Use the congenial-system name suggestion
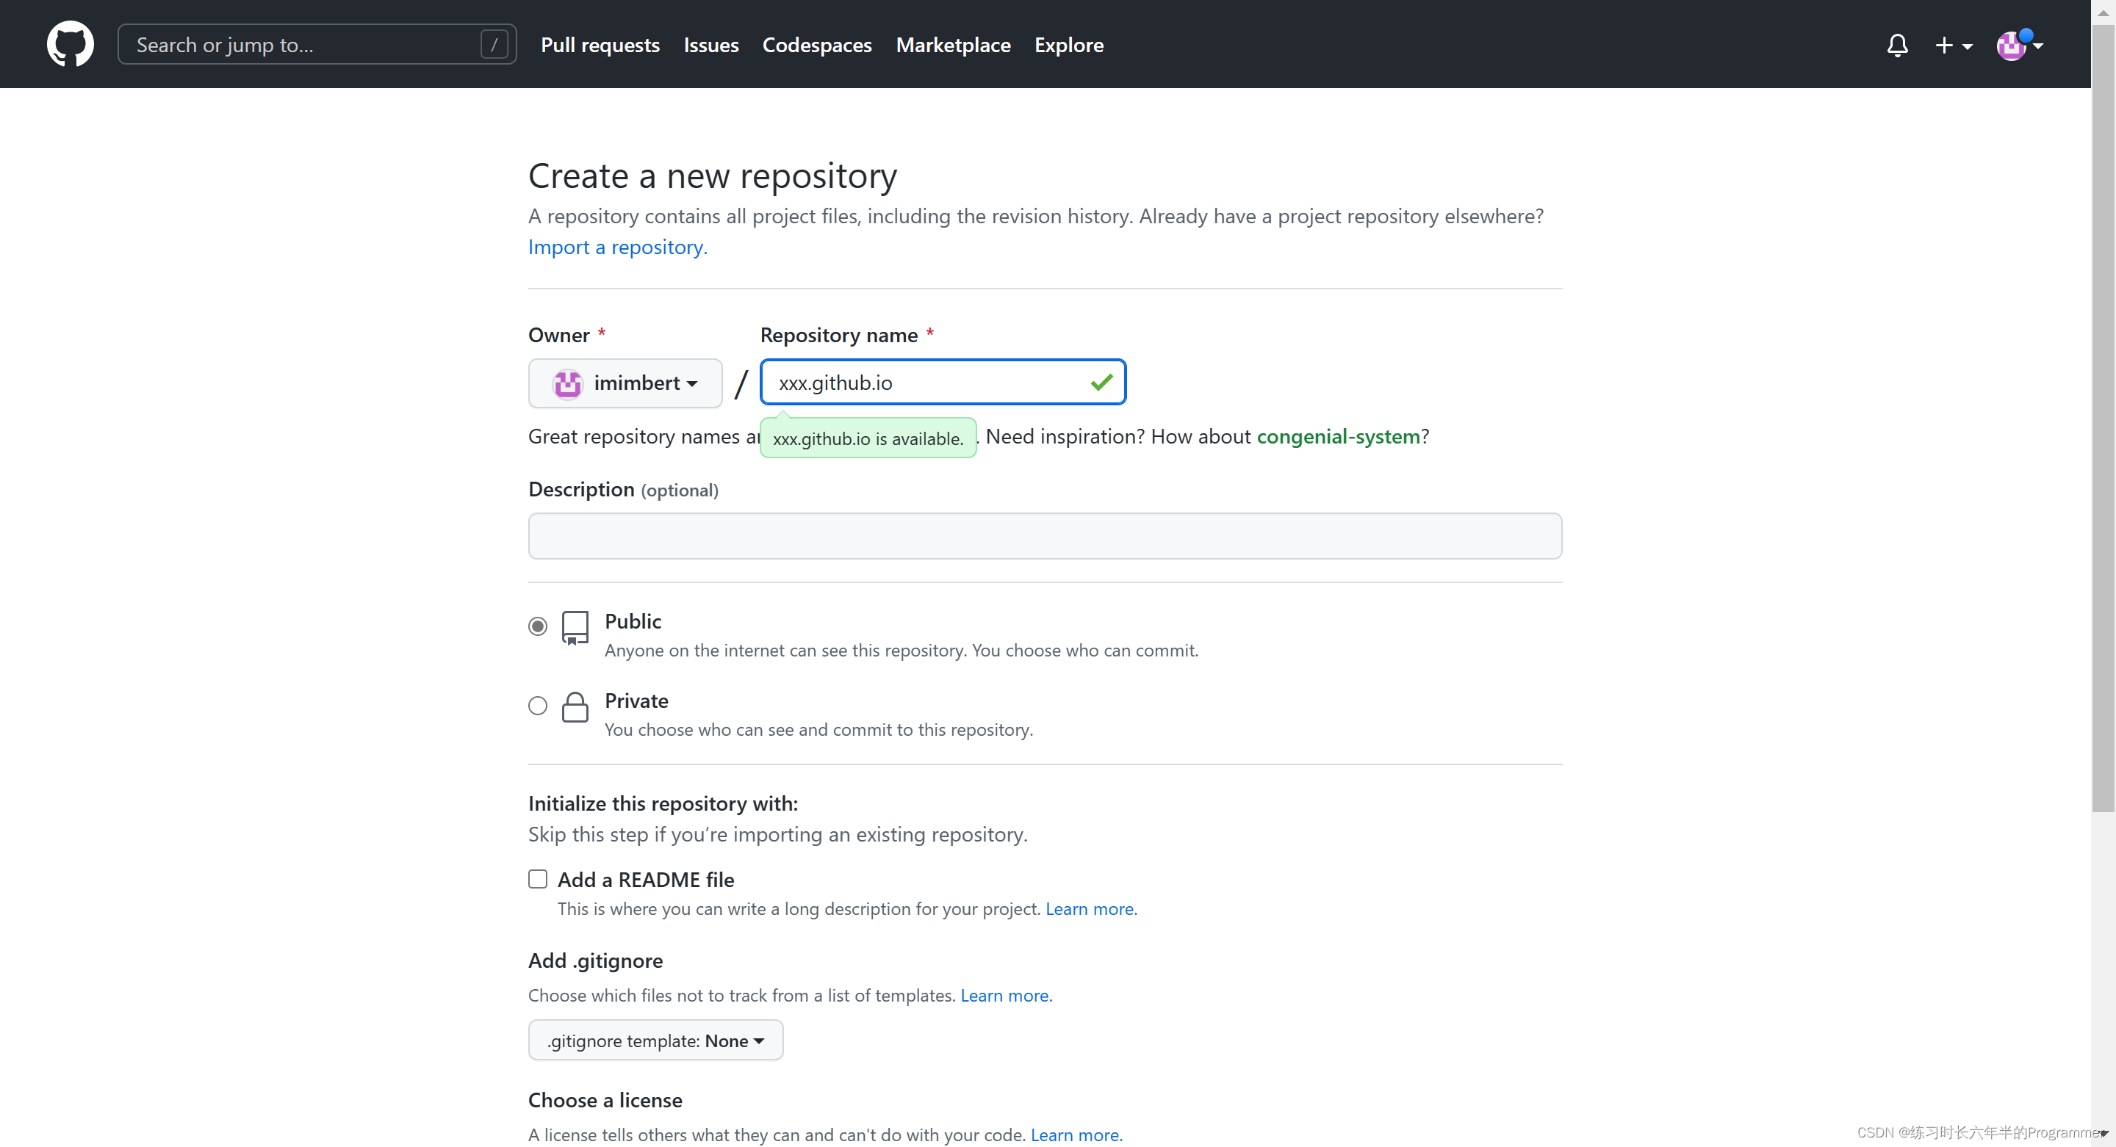Image resolution: width=2116 pixels, height=1147 pixels. (x=1337, y=436)
